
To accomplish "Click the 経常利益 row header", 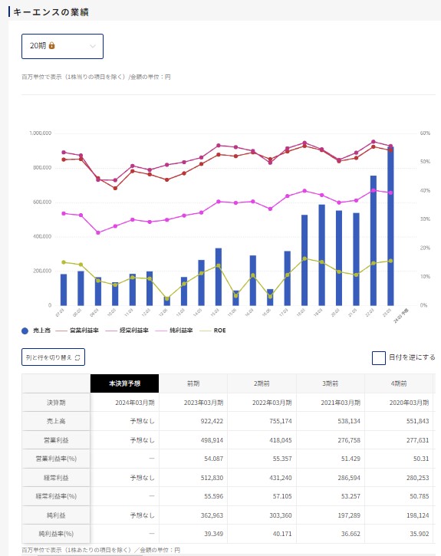I will point(56,478).
